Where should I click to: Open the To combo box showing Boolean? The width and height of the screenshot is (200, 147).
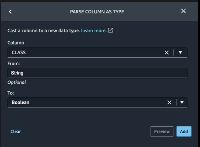[x=97, y=102]
